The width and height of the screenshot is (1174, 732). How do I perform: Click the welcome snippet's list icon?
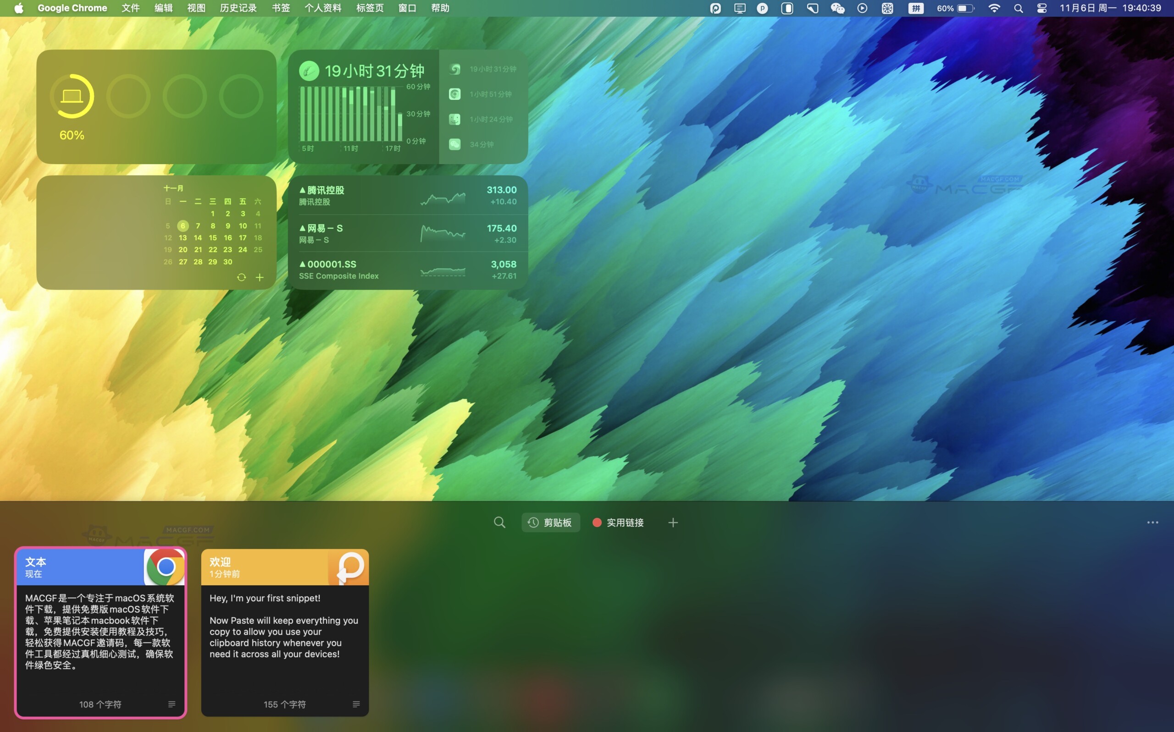coord(356,704)
